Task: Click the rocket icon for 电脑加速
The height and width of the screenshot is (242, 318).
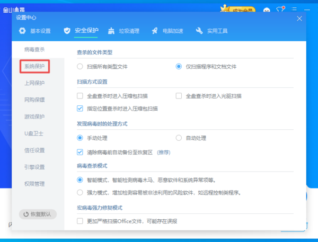Action: pyautogui.click(x=155, y=31)
